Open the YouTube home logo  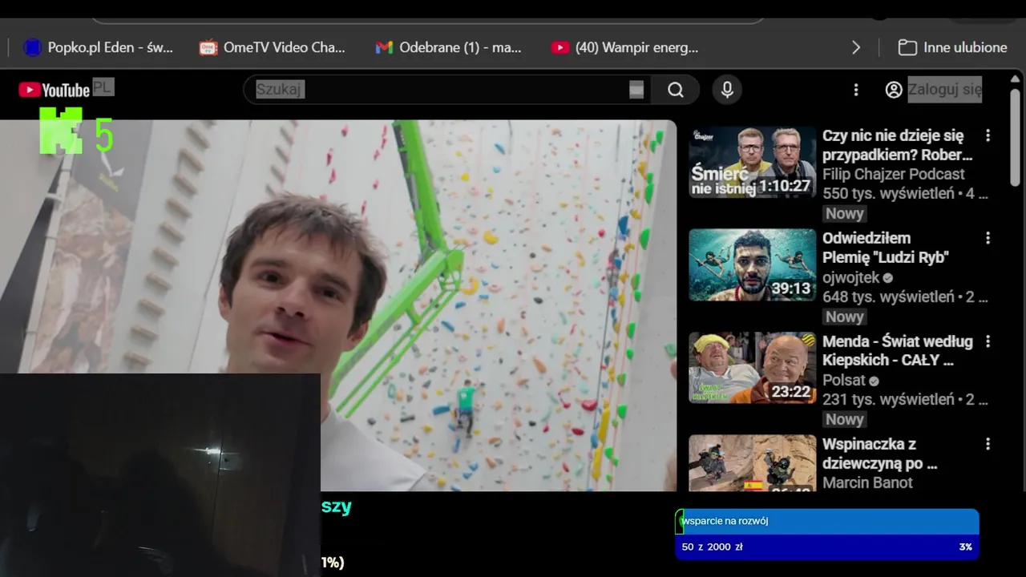(55, 90)
